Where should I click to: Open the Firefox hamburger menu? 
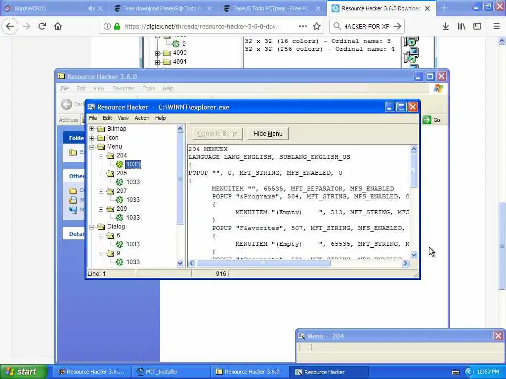coord(496,26)
